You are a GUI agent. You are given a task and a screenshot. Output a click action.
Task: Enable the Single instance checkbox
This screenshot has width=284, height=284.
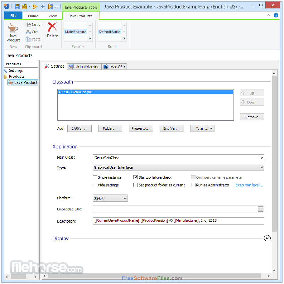click(x=95, y=177)
